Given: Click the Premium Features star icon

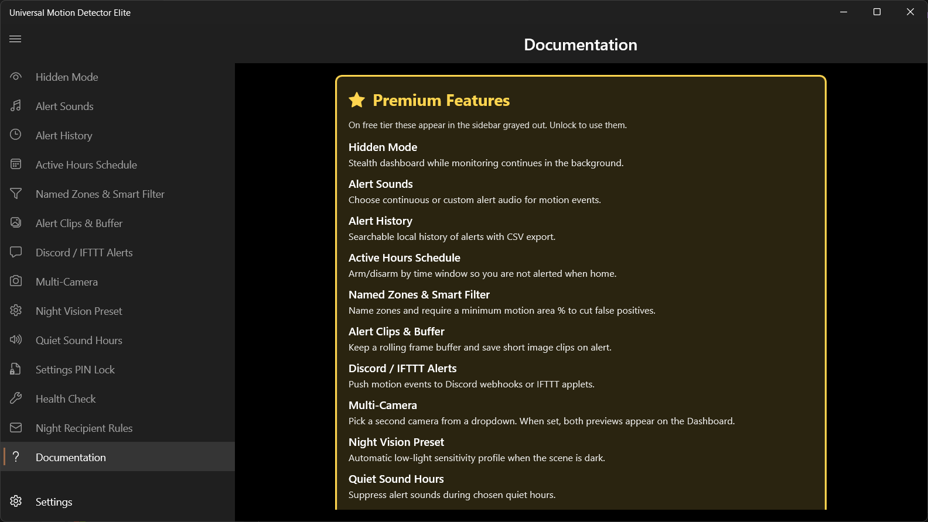Looking at the screenshot, I should point(357,100).
